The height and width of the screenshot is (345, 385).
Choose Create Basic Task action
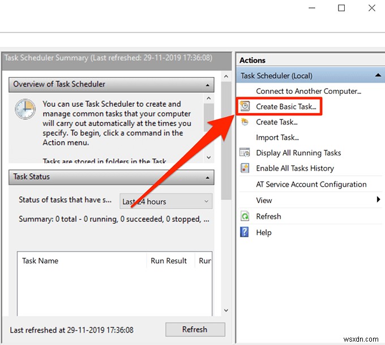[286, 106]
